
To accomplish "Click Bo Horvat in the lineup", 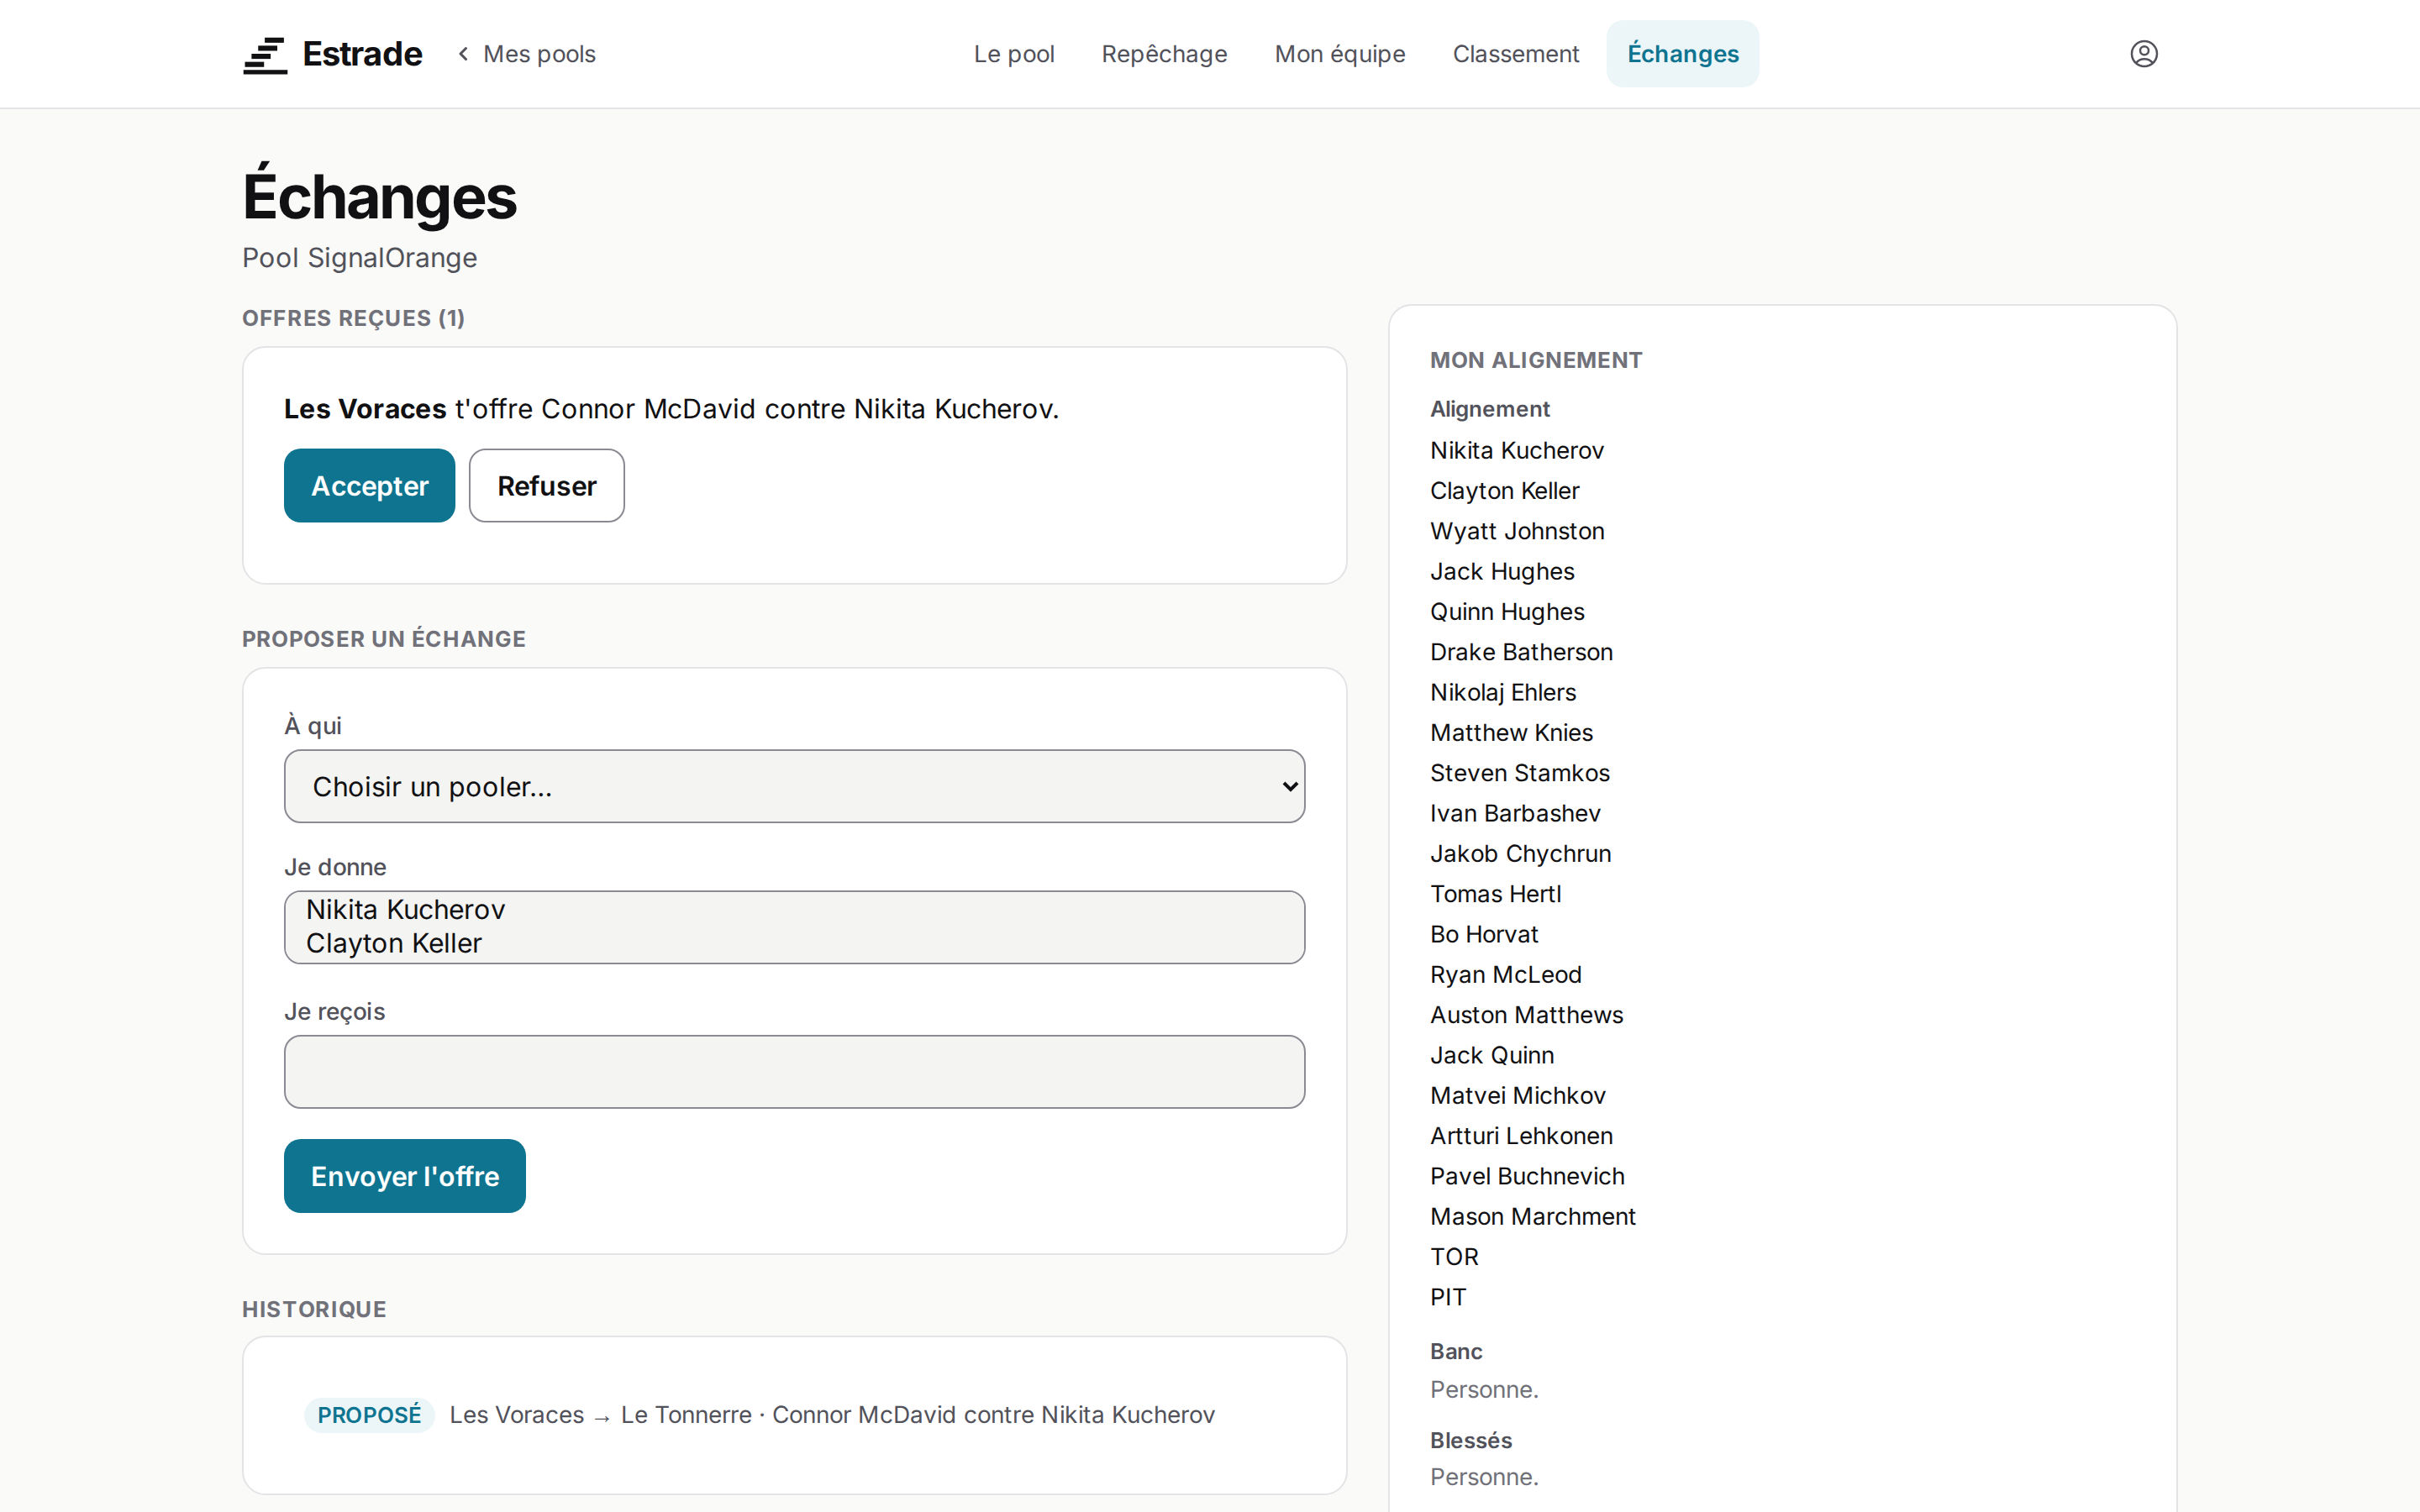I will pos(1484,934).
